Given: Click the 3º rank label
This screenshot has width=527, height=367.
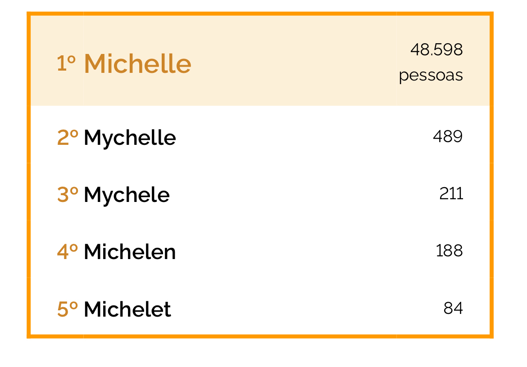Looking at the screenshot, I should click(68, 195).
